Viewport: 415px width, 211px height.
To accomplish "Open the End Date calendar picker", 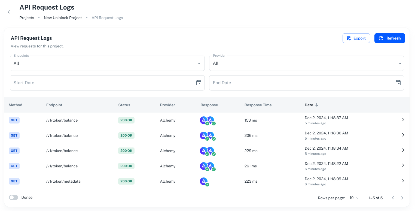I will [398, 83].
